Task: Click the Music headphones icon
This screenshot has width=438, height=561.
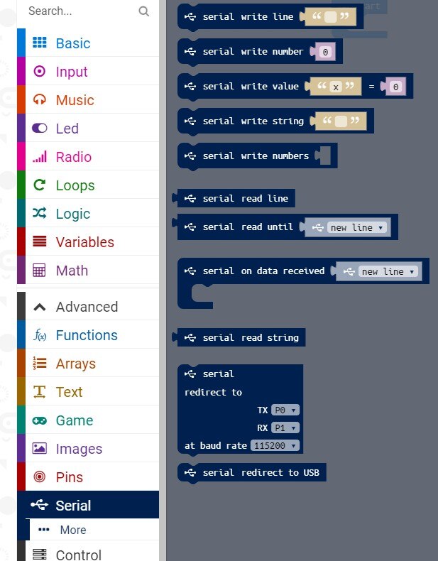Action: [x=40, y=100]
